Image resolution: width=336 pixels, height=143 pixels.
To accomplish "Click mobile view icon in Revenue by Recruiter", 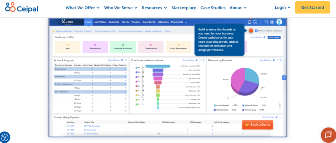I will 281,60.
